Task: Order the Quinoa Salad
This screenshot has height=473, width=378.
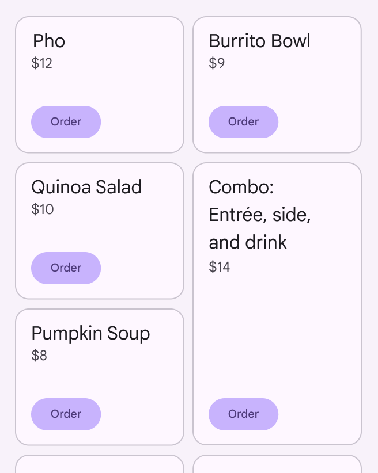Action: coord(66,268)
